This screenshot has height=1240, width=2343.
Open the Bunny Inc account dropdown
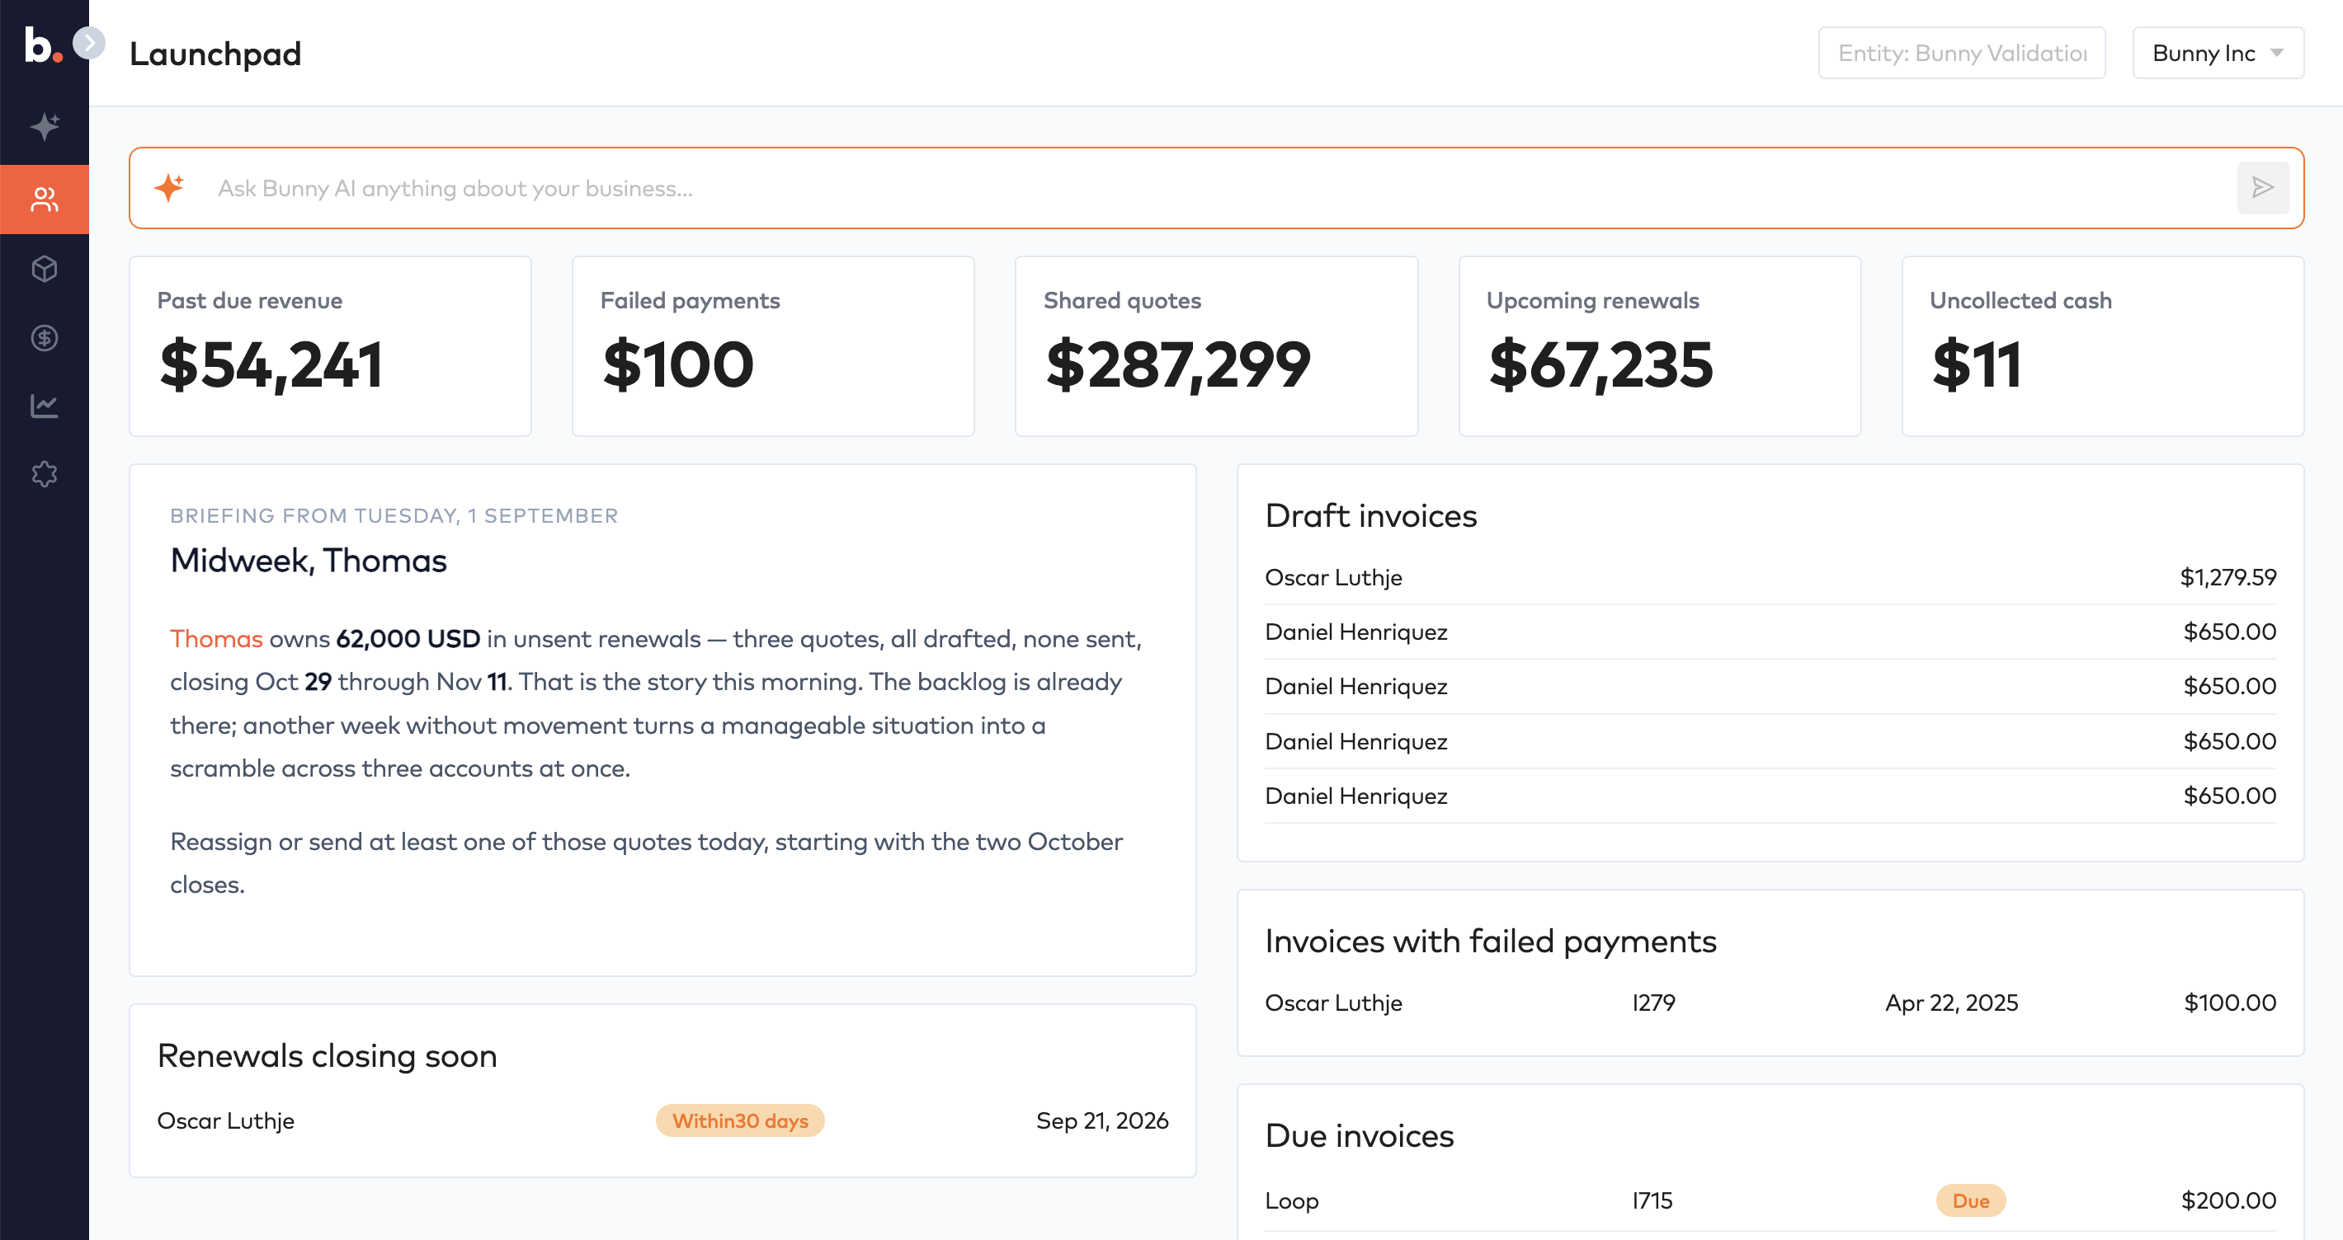click(2218, 53)
